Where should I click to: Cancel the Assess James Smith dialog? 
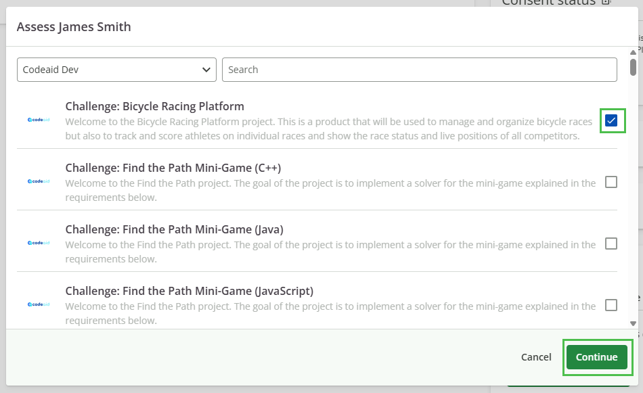coord(536,357)
